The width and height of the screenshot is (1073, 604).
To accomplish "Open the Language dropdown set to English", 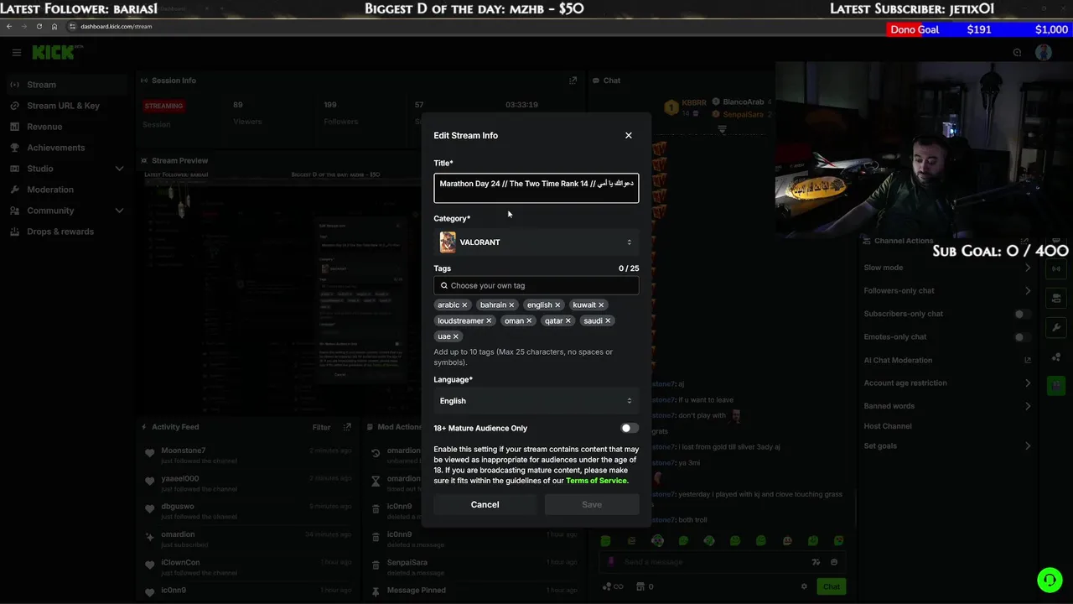I will [536, 401].
